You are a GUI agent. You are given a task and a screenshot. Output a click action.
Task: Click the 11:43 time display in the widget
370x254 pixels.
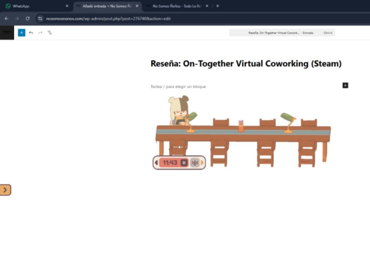[x=170, y=162]
